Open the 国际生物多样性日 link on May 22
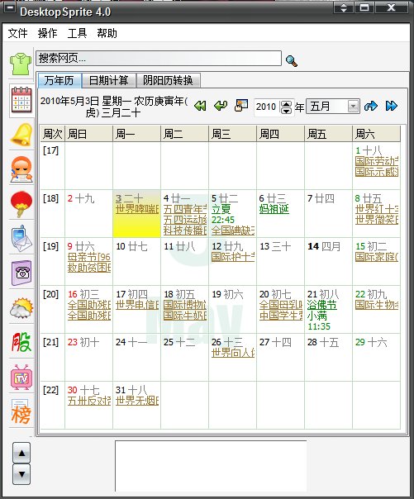 377,305
